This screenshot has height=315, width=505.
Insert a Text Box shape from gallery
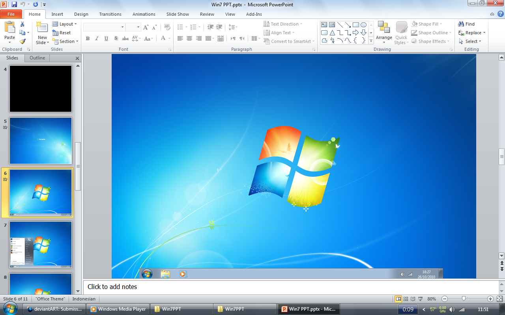coord(324,24)
